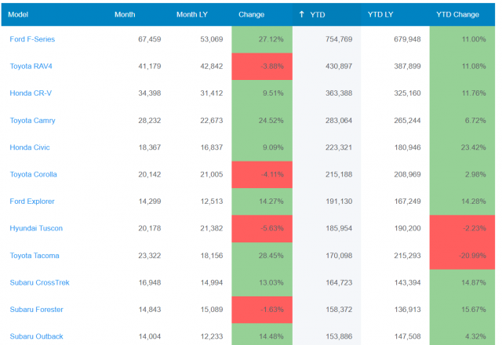Click the 4.32% YTD Change cell
The image size is (502, 345).
pos(462,334)
